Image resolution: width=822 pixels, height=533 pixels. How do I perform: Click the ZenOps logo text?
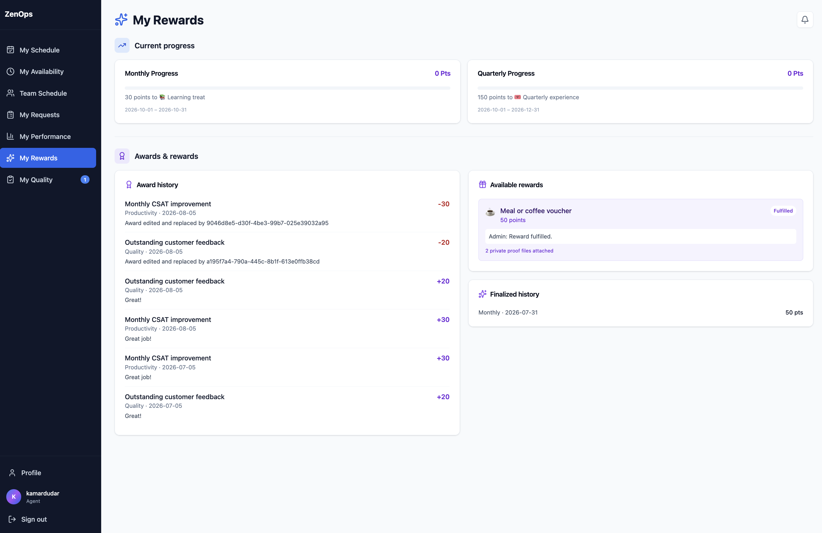[x=19, y=14]
